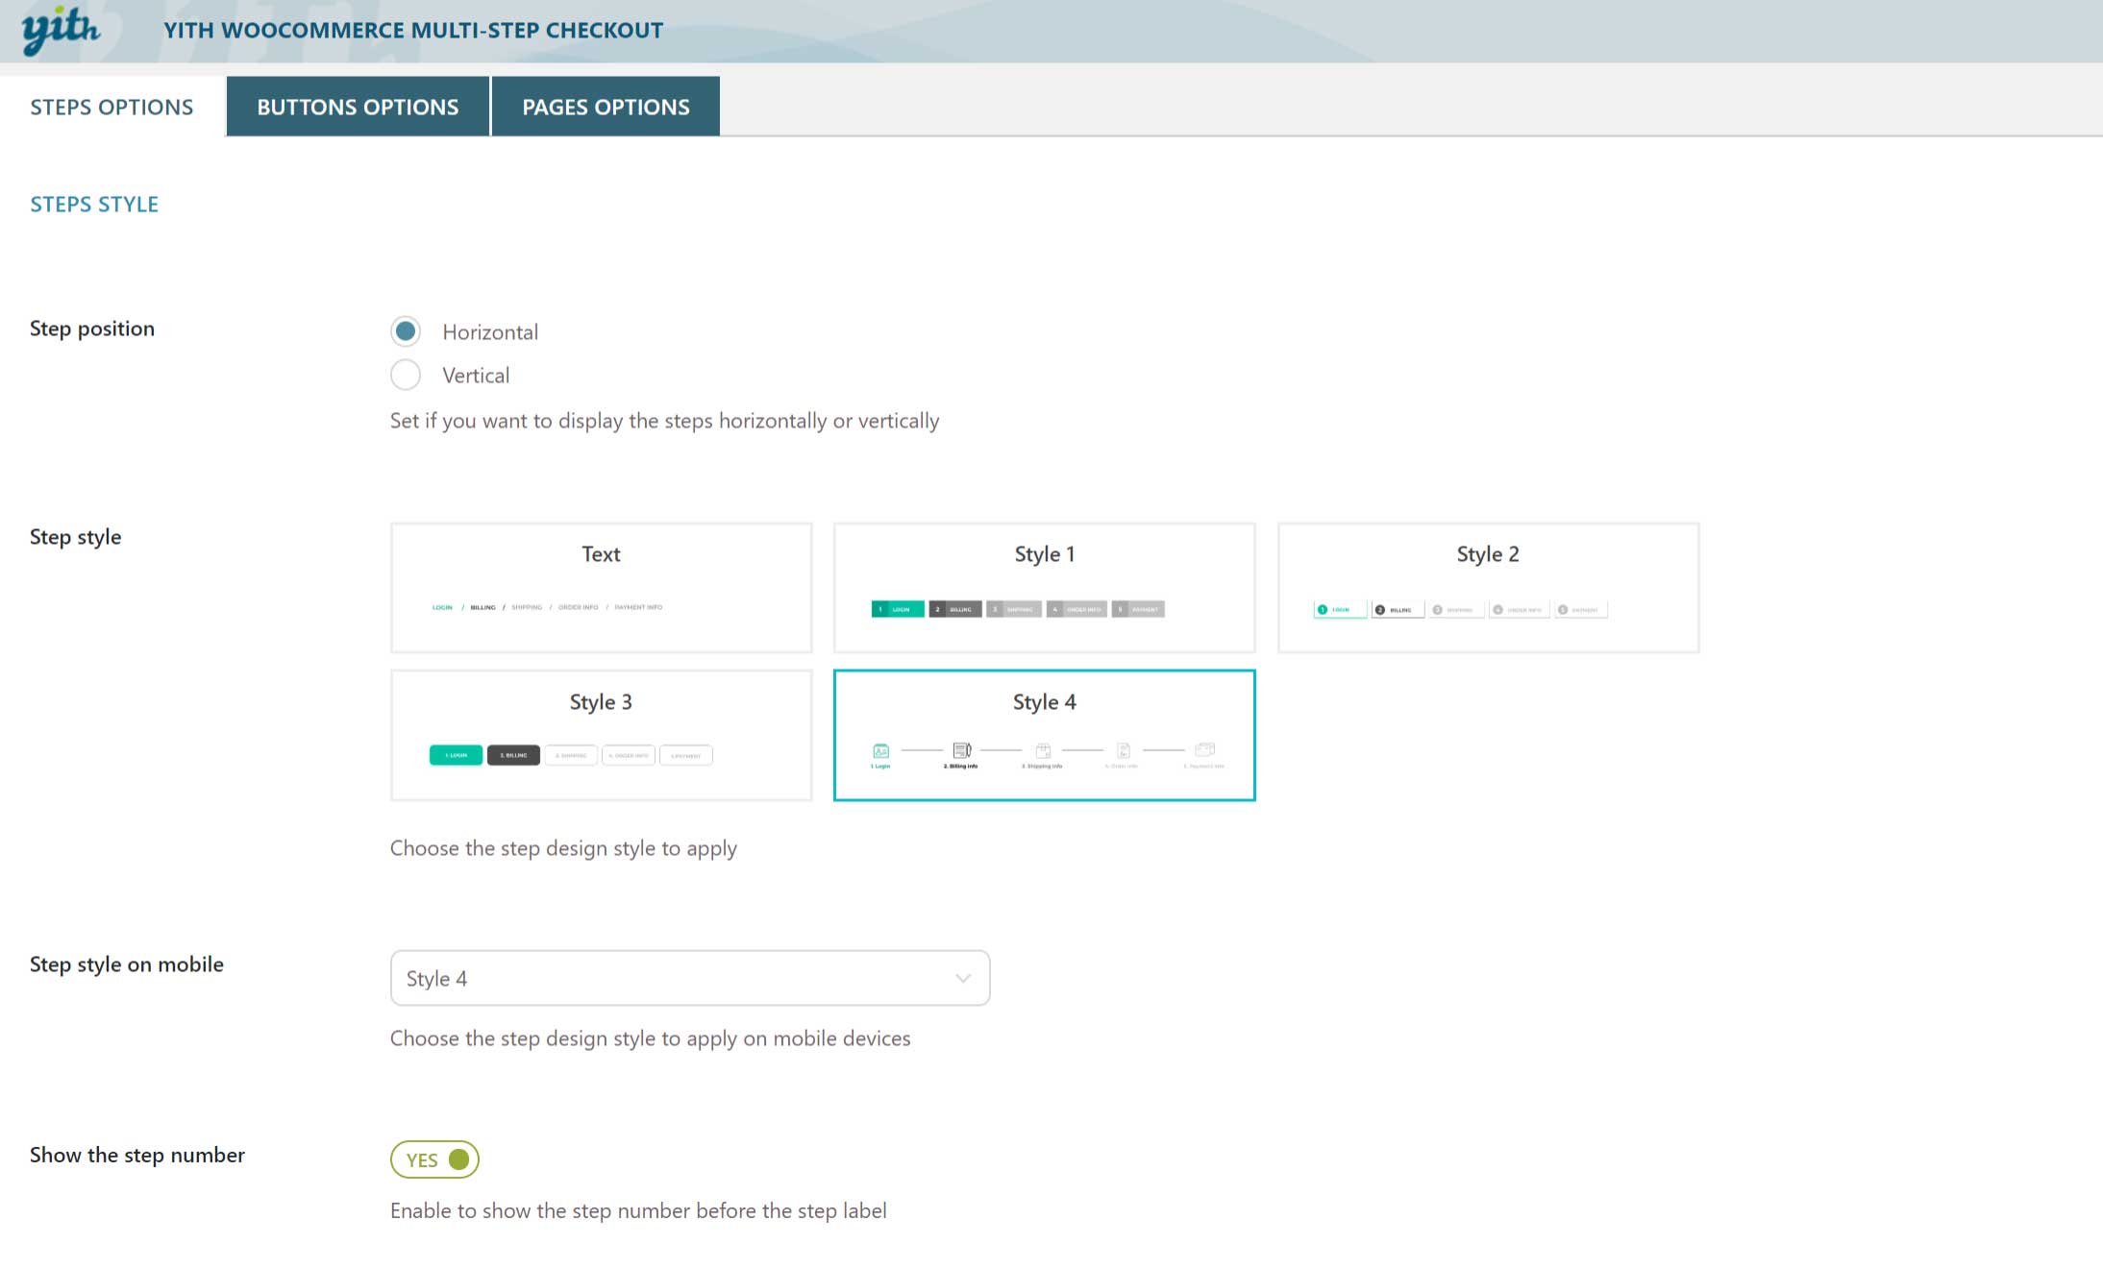Click the YITH logo
The image size is (2103, 1269).
[x=61, y=30]
